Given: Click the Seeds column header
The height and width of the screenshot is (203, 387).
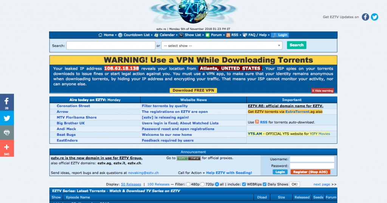Looking at the screenshot, I should [x=318, y=197].
